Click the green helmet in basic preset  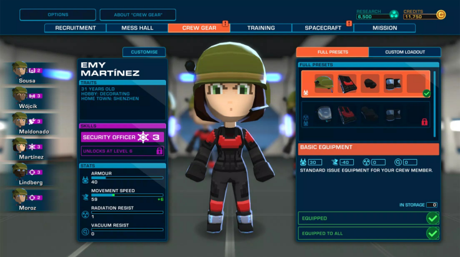(x=323, y=84)
